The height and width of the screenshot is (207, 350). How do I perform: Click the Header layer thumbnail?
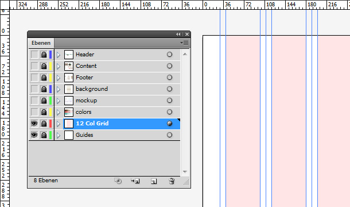point(69,55)
